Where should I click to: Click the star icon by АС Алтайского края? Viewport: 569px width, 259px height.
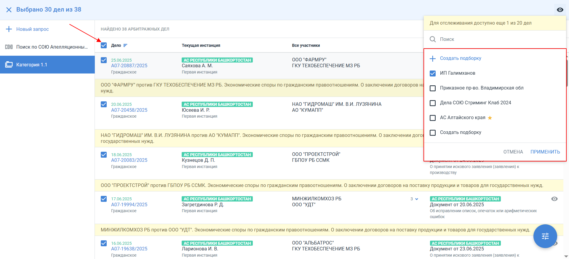pyautogui.click(x=490, y=118)
